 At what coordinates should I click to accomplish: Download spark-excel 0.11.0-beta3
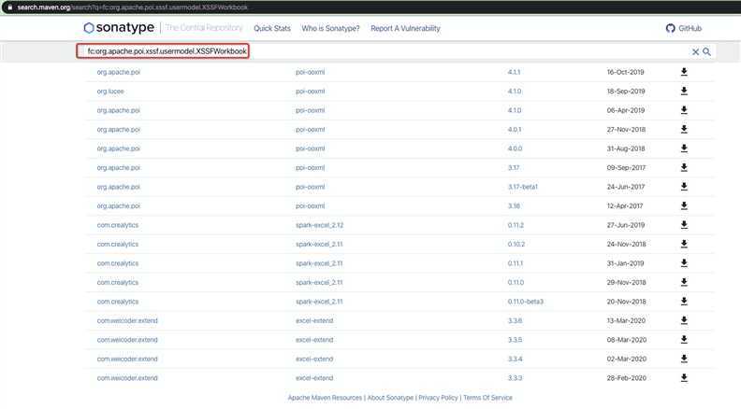coord(684,302)
